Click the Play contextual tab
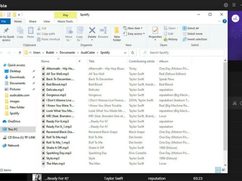Viewport: 242px width, 181px height. click(65, 15)
